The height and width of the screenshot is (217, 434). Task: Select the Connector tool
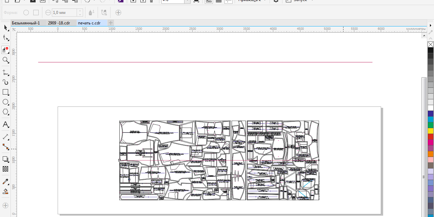(5, 147)
